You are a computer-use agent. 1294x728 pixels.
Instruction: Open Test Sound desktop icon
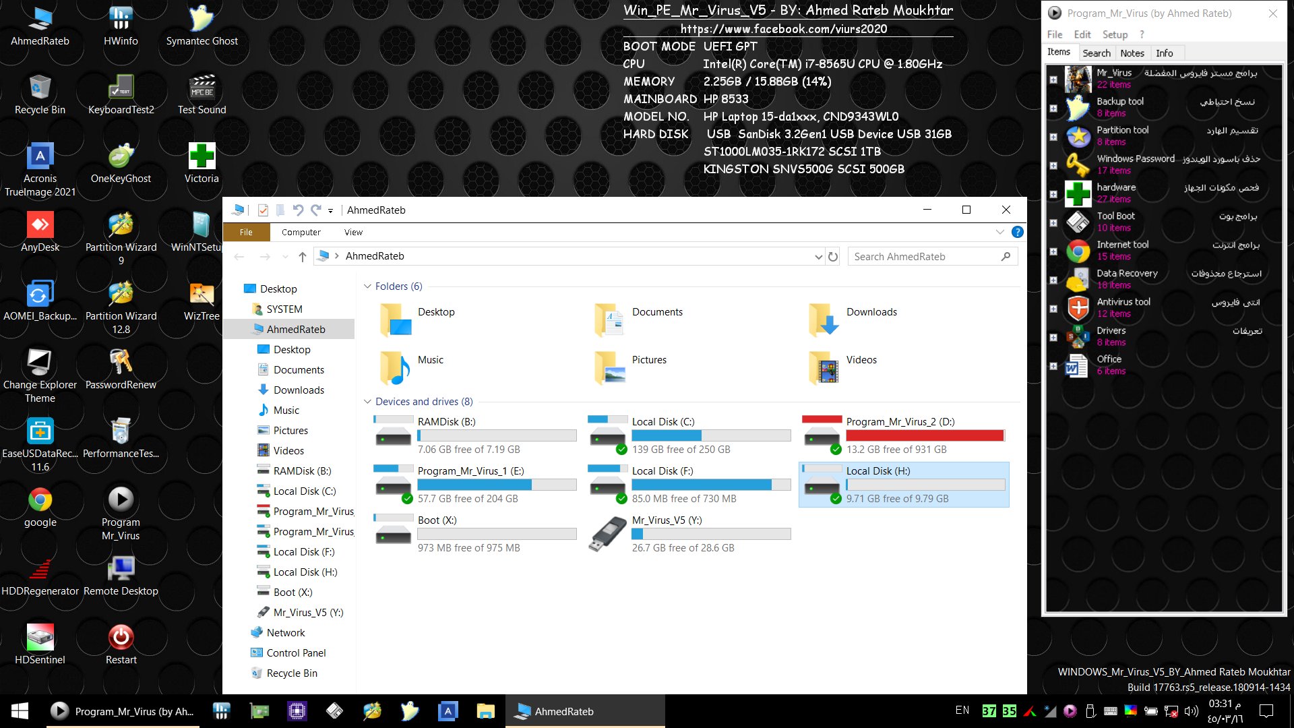point(202,95)
